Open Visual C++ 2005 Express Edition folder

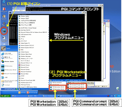pyautogui.click(x=33, y=87)
